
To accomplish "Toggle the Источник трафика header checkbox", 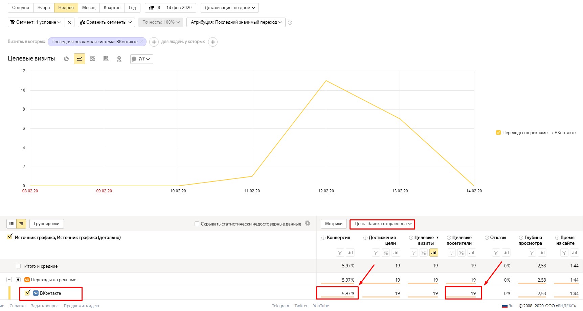I will 9,237.
